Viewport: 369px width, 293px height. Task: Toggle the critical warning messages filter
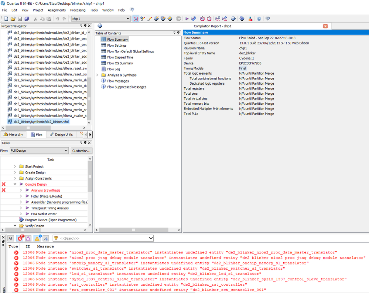point(28,239)
